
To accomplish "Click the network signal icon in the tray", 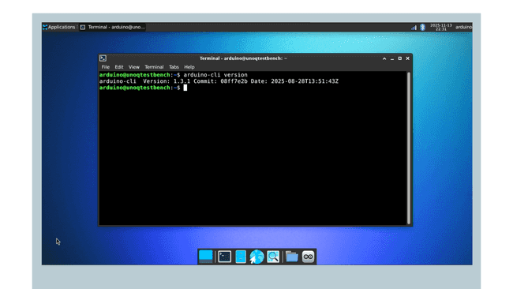I will [x=414, y=28].
